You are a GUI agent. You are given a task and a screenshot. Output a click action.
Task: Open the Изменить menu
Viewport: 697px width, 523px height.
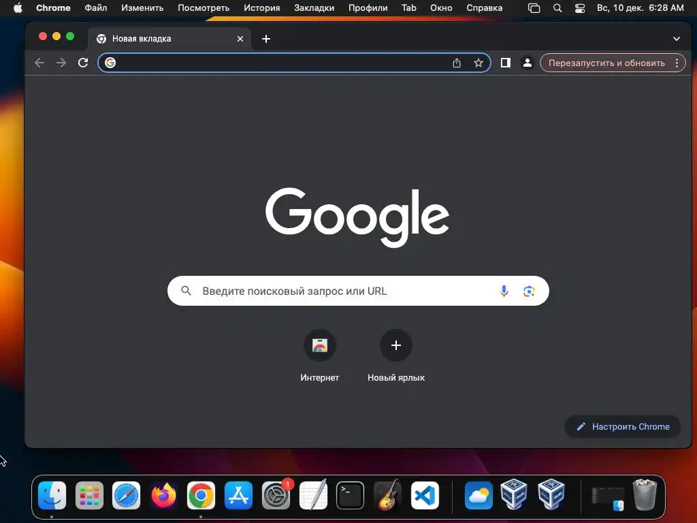click(142, 8)
